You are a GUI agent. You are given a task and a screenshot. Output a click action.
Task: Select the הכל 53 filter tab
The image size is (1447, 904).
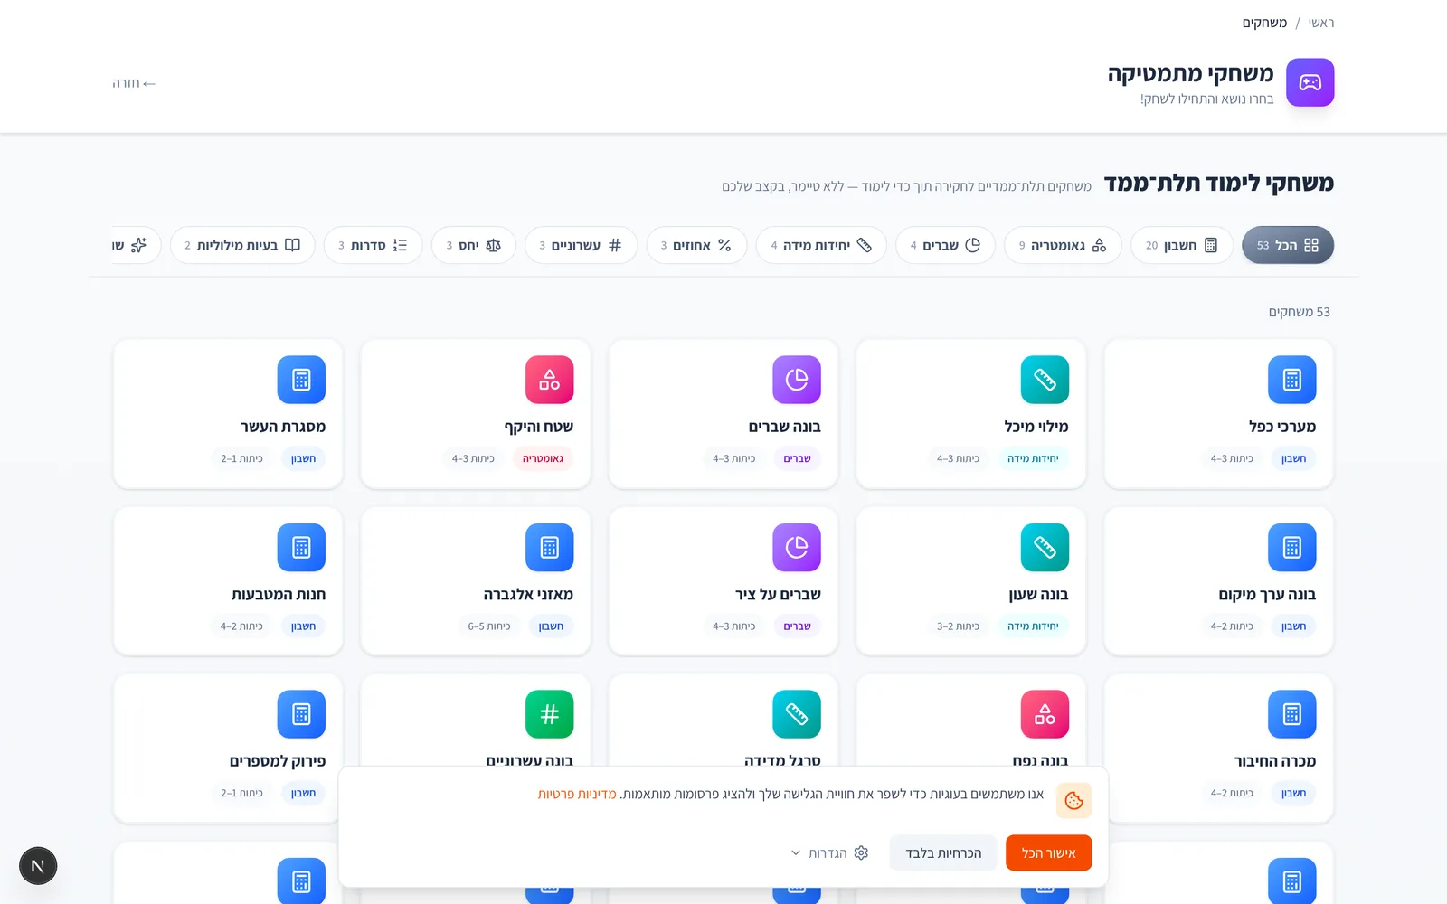coord(1287,245)
